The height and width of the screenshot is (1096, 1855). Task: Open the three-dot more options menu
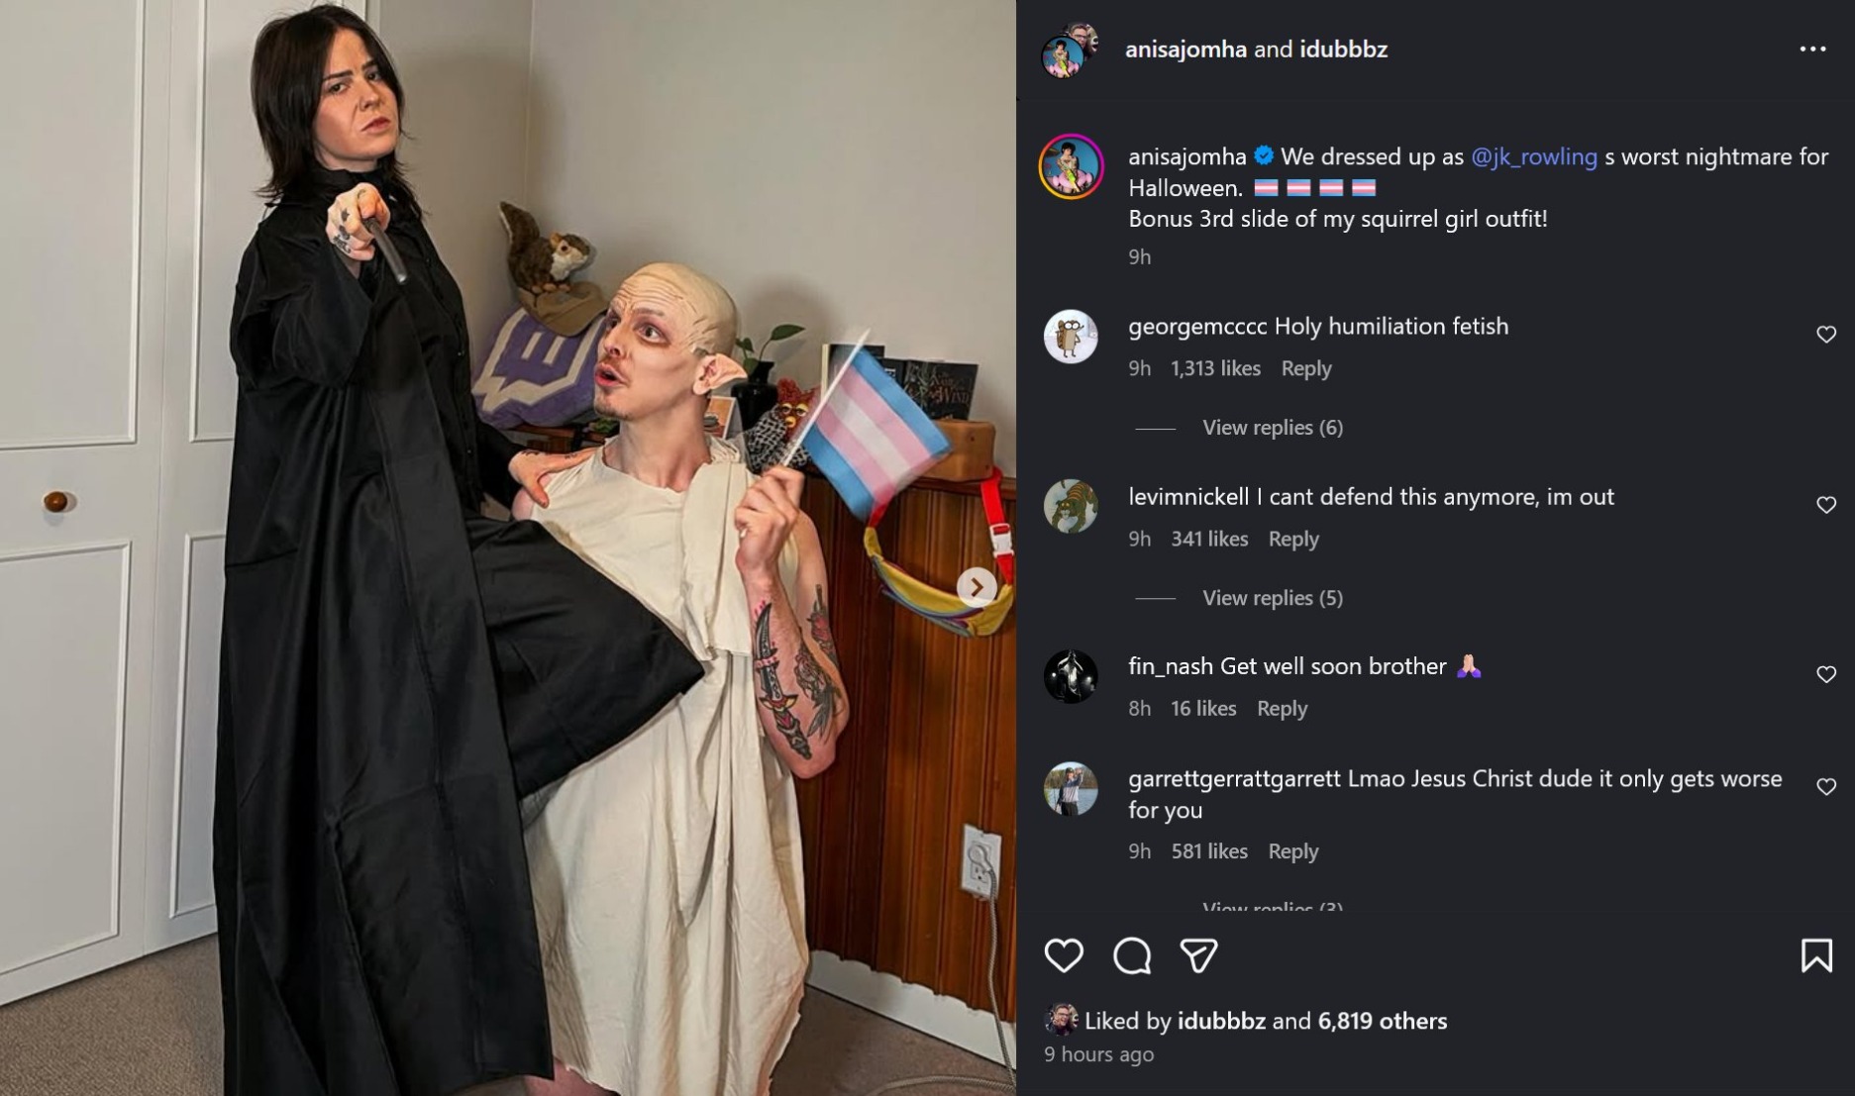click(1812, 49)
